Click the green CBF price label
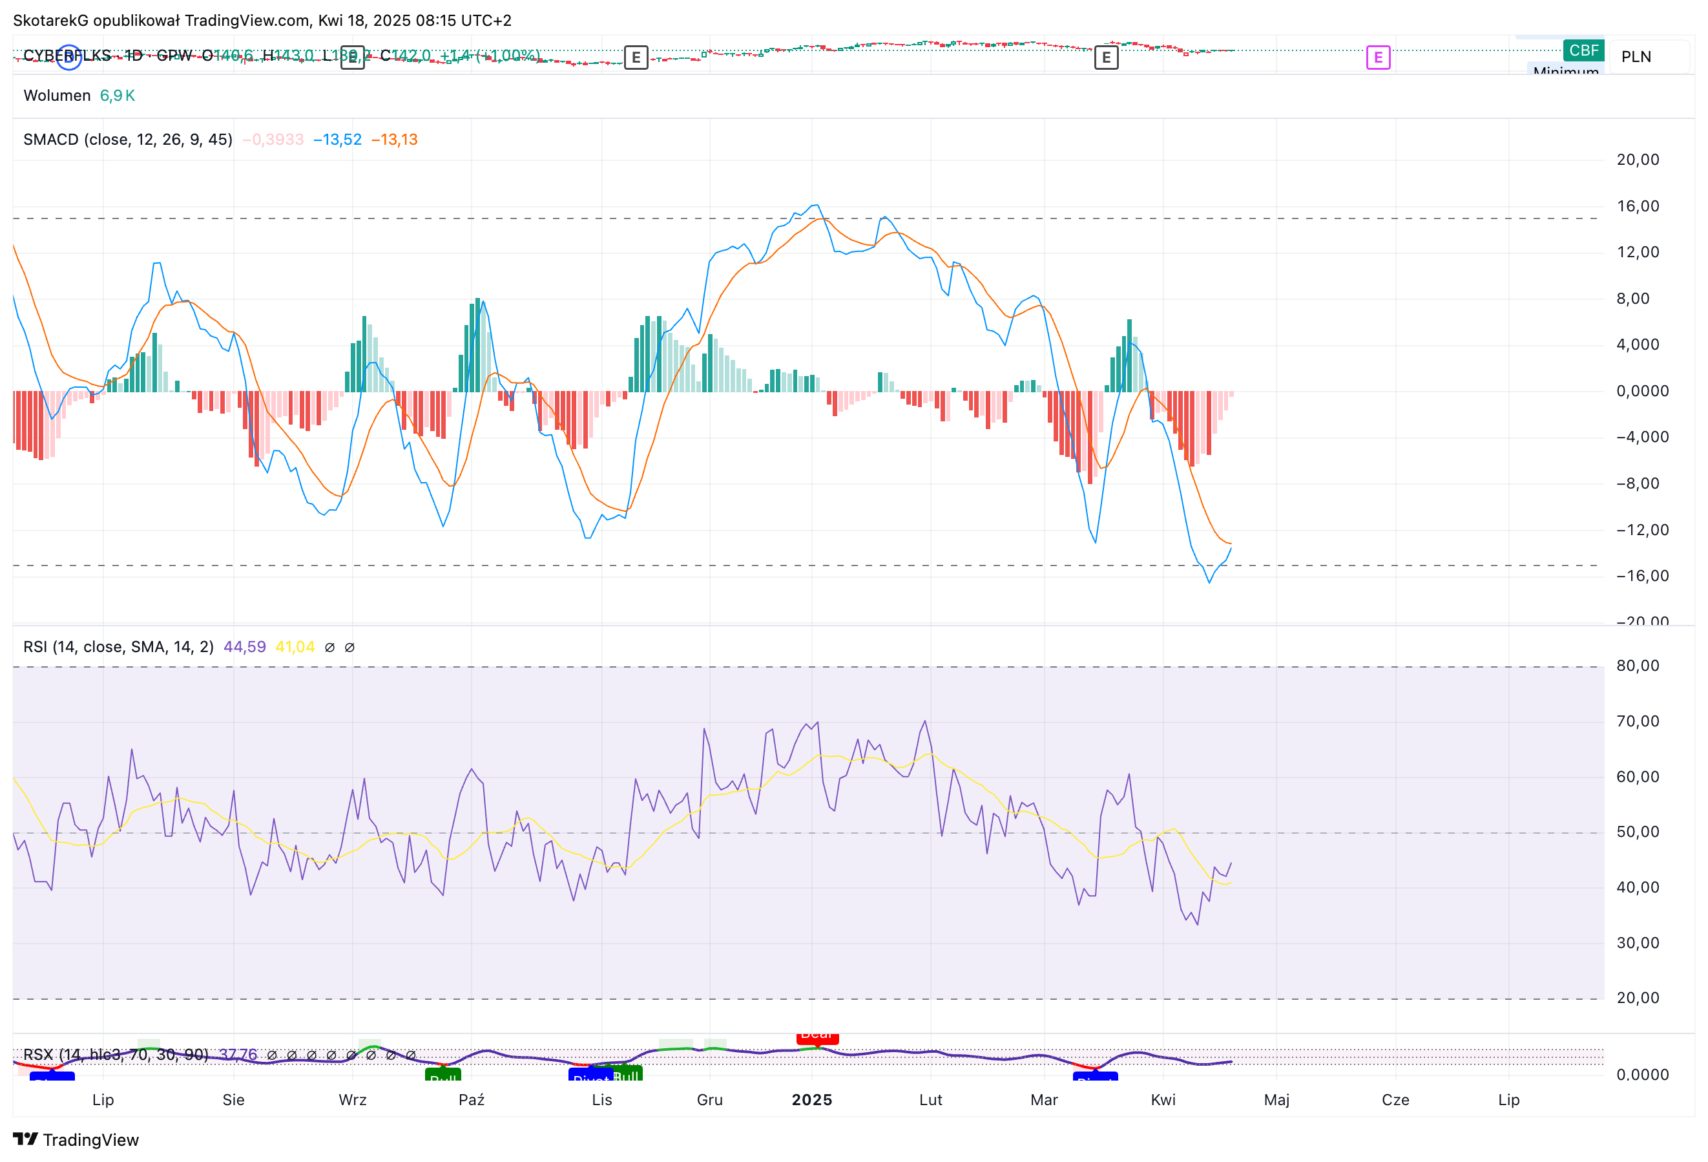Viewport: 1708px width, 1162px height. pos(1584,50)
